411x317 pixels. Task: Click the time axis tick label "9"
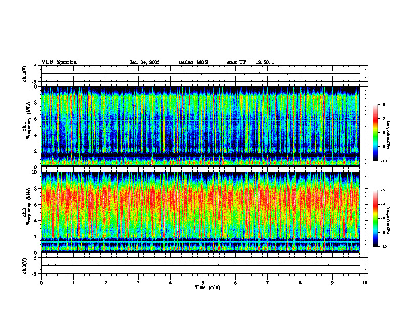click(x=332, y=283)
